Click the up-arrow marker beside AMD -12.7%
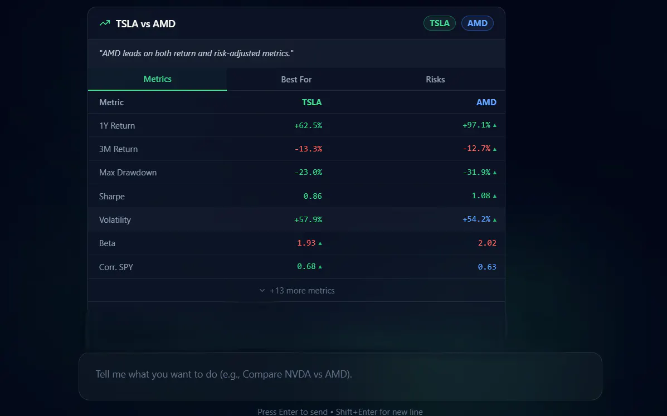The image size is (667, 416). [494, 149]
